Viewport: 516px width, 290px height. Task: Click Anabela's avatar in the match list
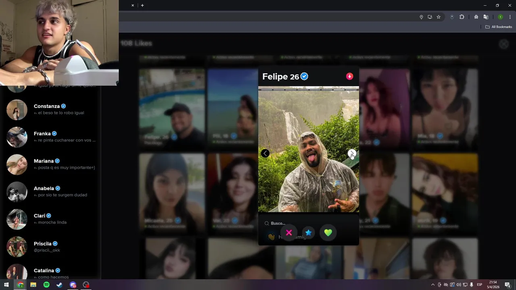(17, 192)
